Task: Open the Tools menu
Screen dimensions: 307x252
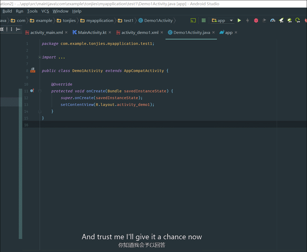Action: point(32,11)
